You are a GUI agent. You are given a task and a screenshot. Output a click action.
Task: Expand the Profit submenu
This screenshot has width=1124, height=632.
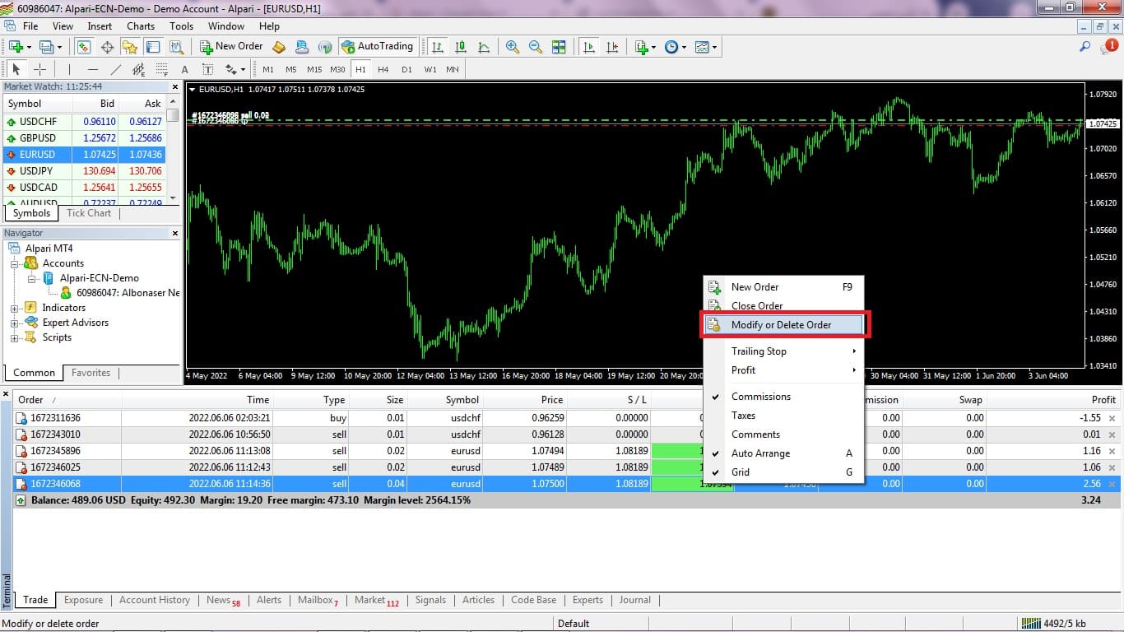click(782, 370)
